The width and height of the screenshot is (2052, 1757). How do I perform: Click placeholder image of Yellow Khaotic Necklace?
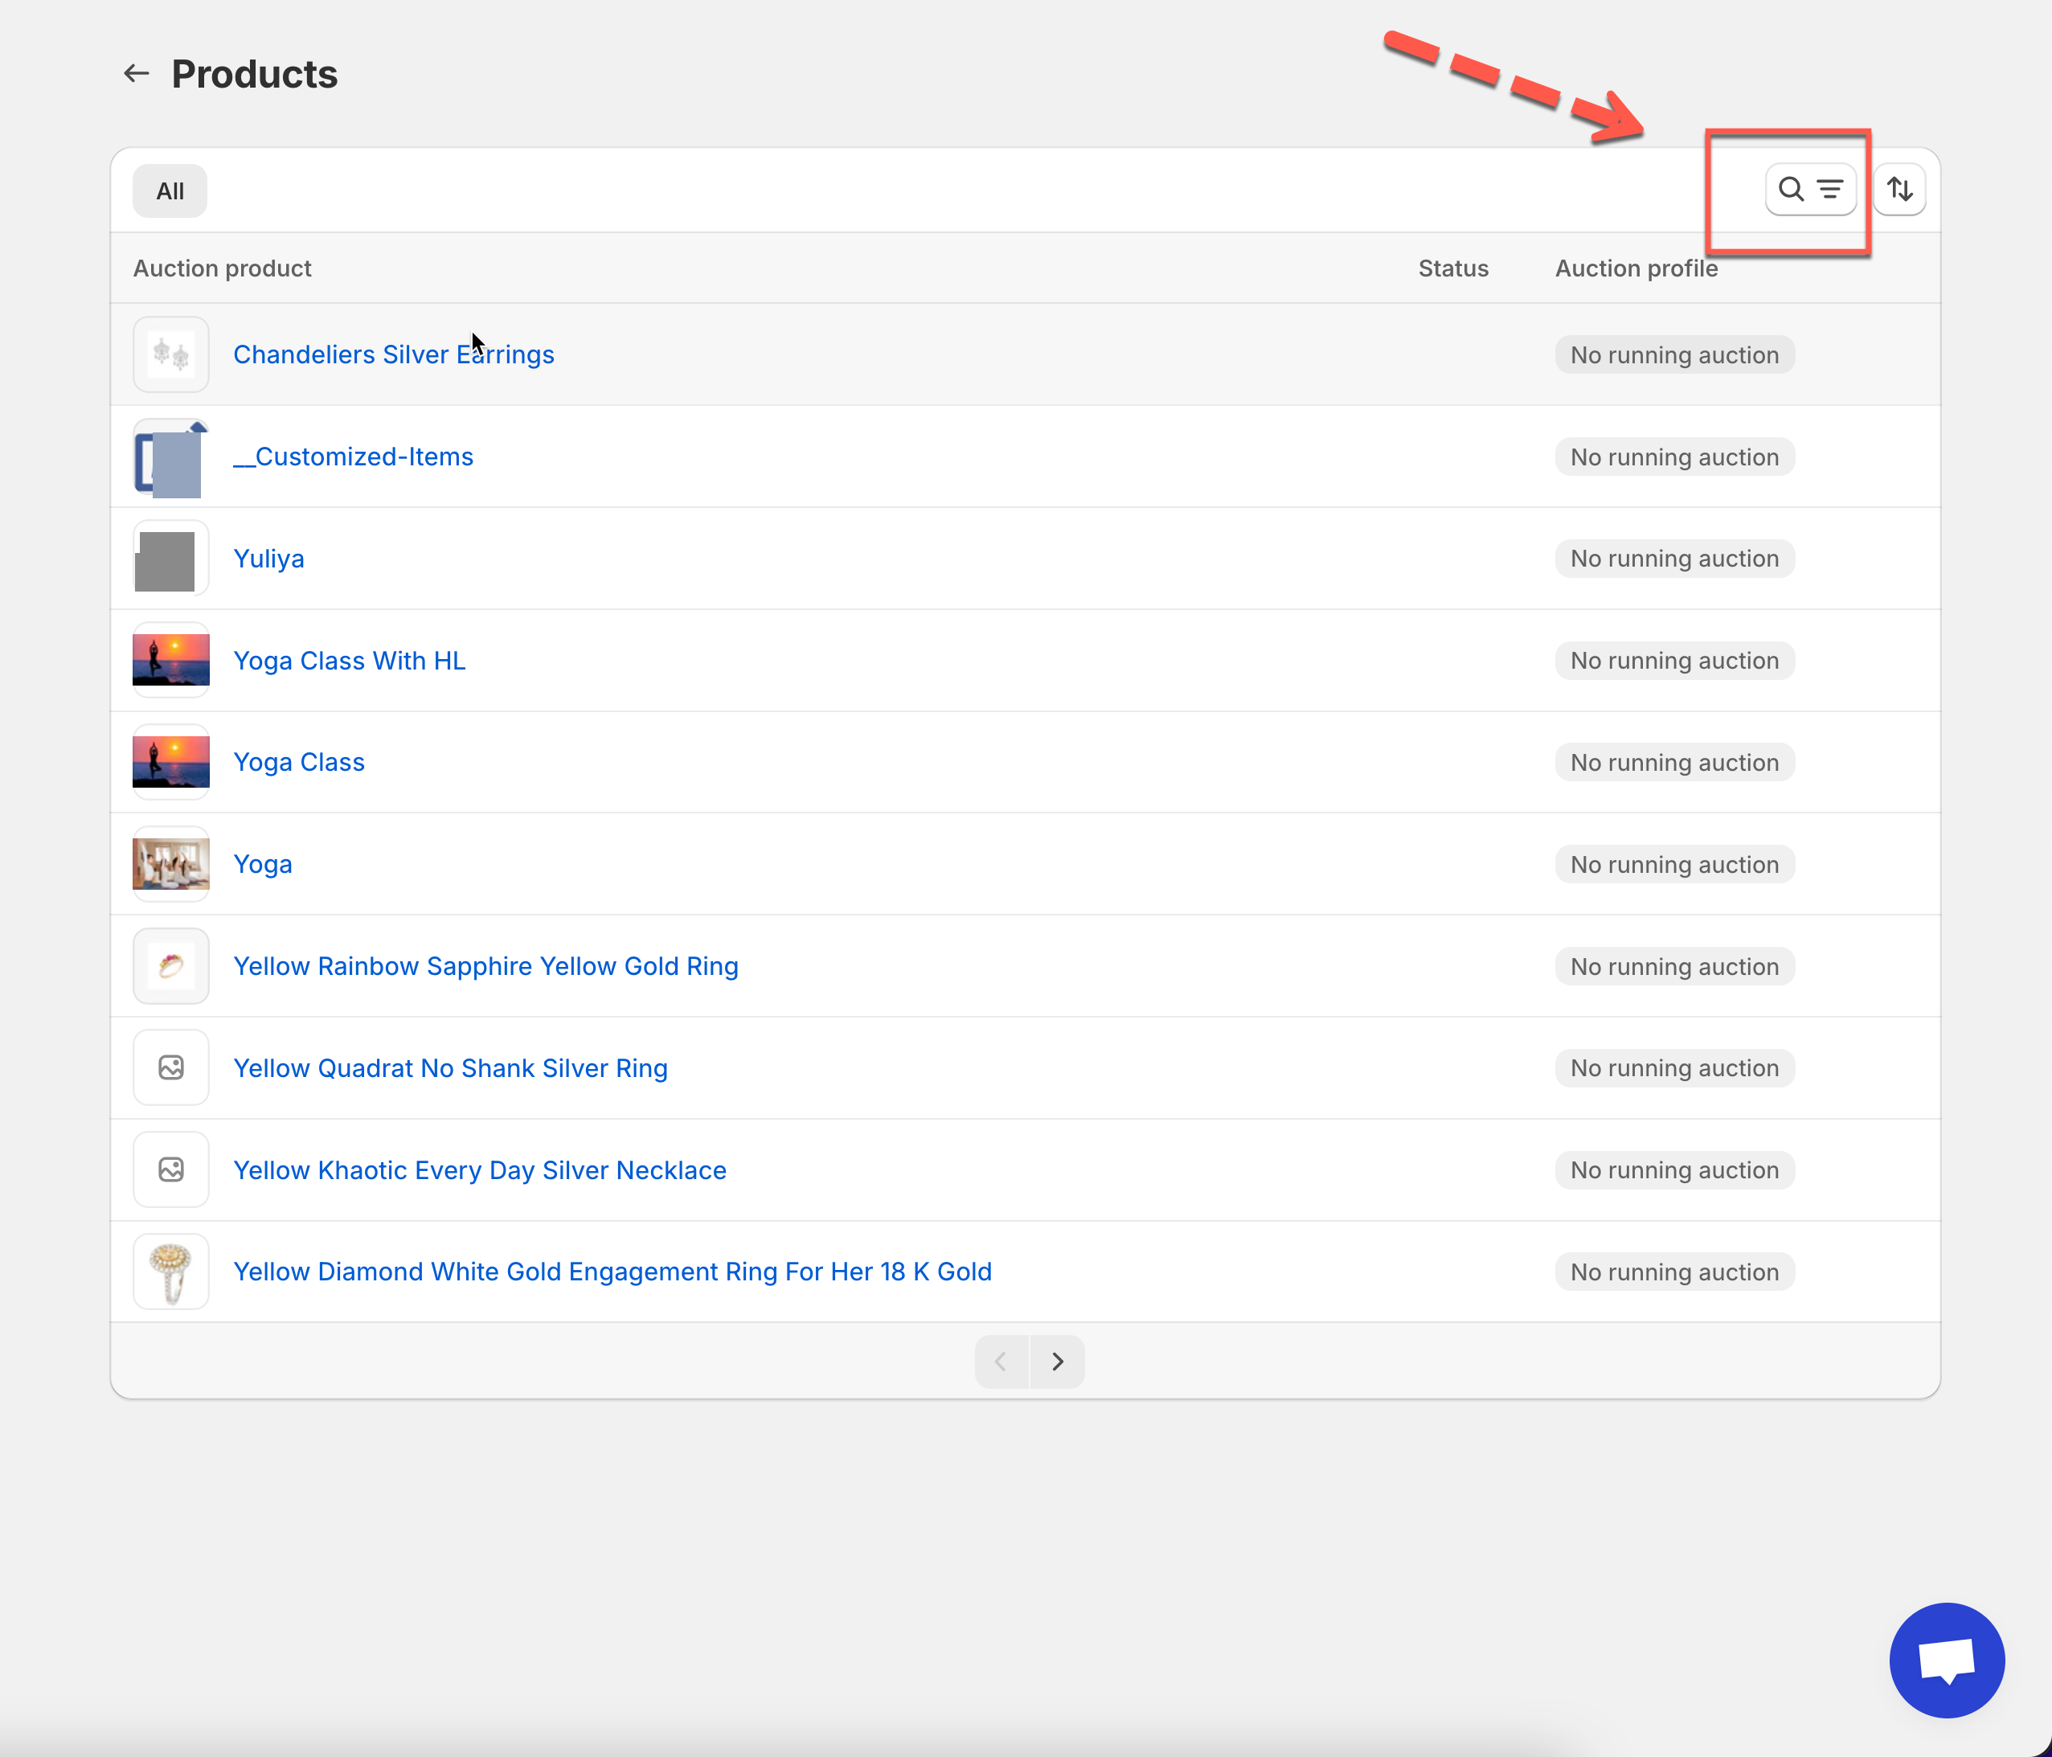171,1169
